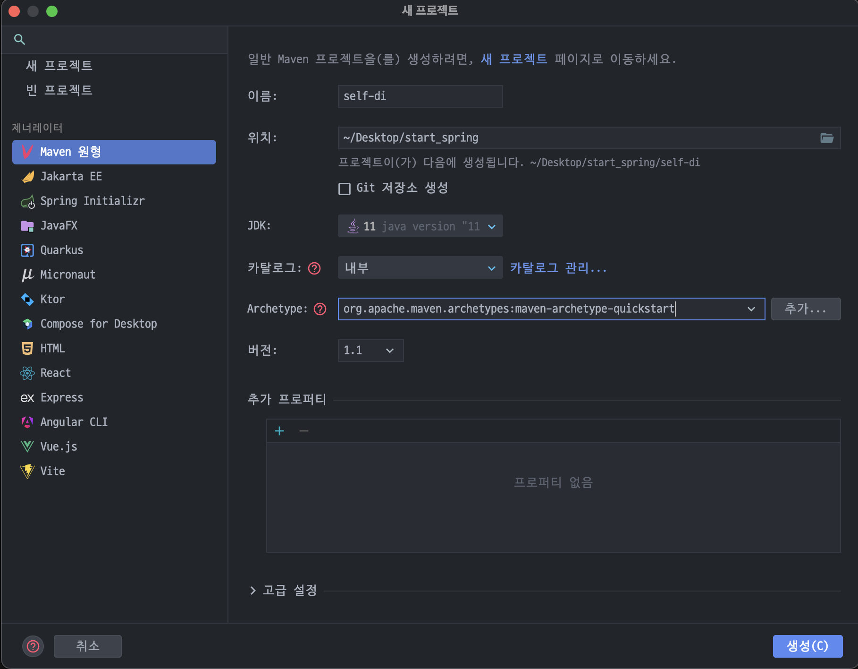
Task: Click the HTML5 shield icon
Action: tap(27, 349)
